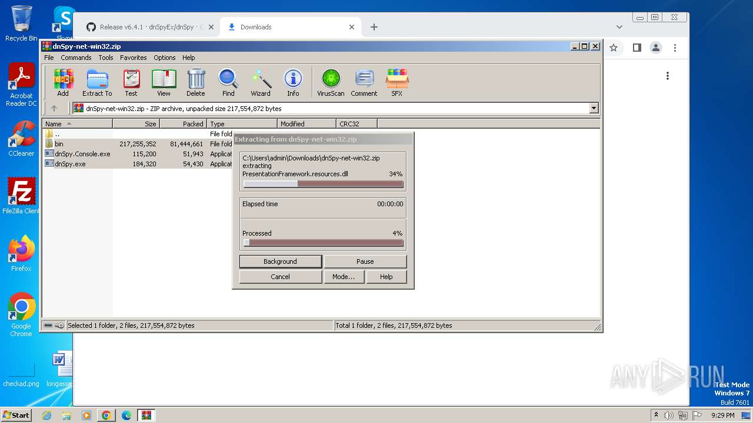
Task: Click the Find magnifier icon
Action: [x=228, y=82]
